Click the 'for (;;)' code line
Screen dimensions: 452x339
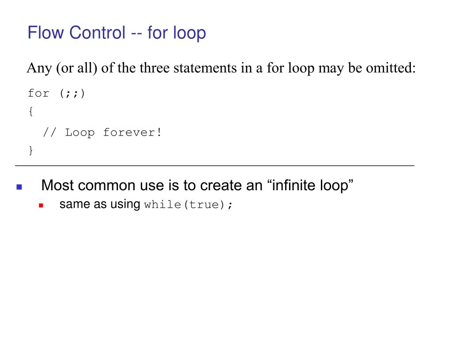click(56, 94)
